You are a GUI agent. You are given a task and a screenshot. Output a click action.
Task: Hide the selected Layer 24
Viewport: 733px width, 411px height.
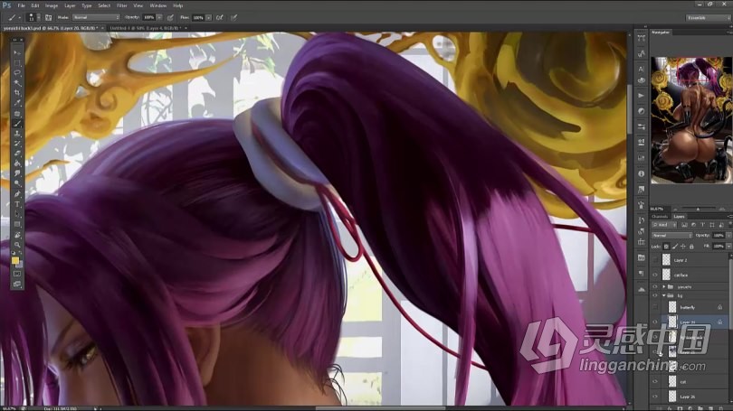coord(655,322)
